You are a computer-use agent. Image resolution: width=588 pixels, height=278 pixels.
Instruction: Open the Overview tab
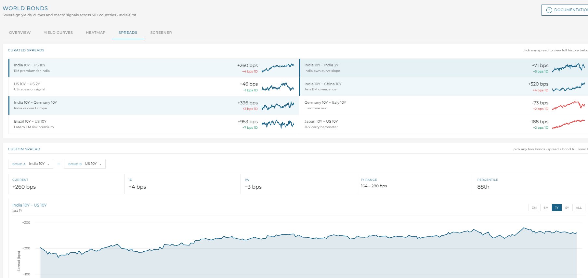(x=20, y=33)
